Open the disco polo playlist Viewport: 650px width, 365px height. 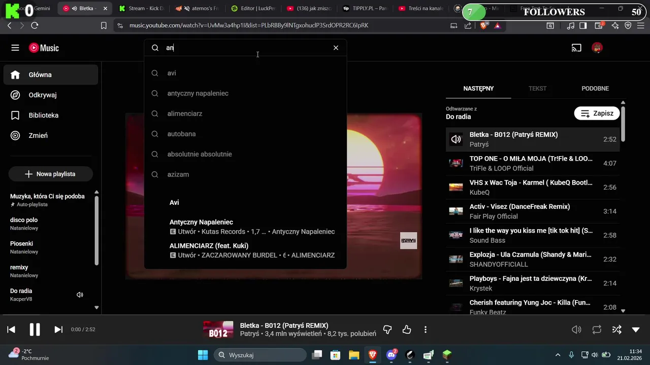(48, 224)
